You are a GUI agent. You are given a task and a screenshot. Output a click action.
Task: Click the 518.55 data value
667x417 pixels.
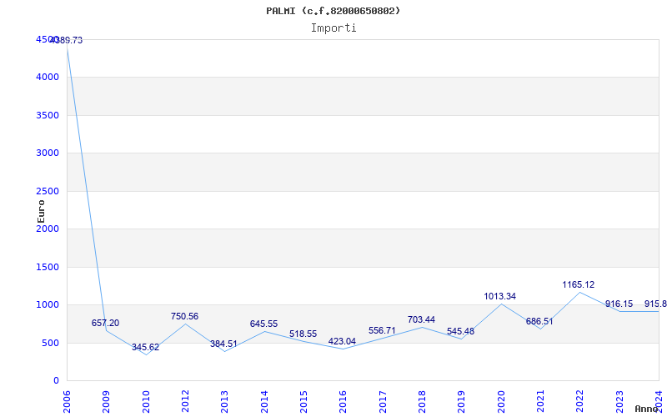tap(303, 334)
